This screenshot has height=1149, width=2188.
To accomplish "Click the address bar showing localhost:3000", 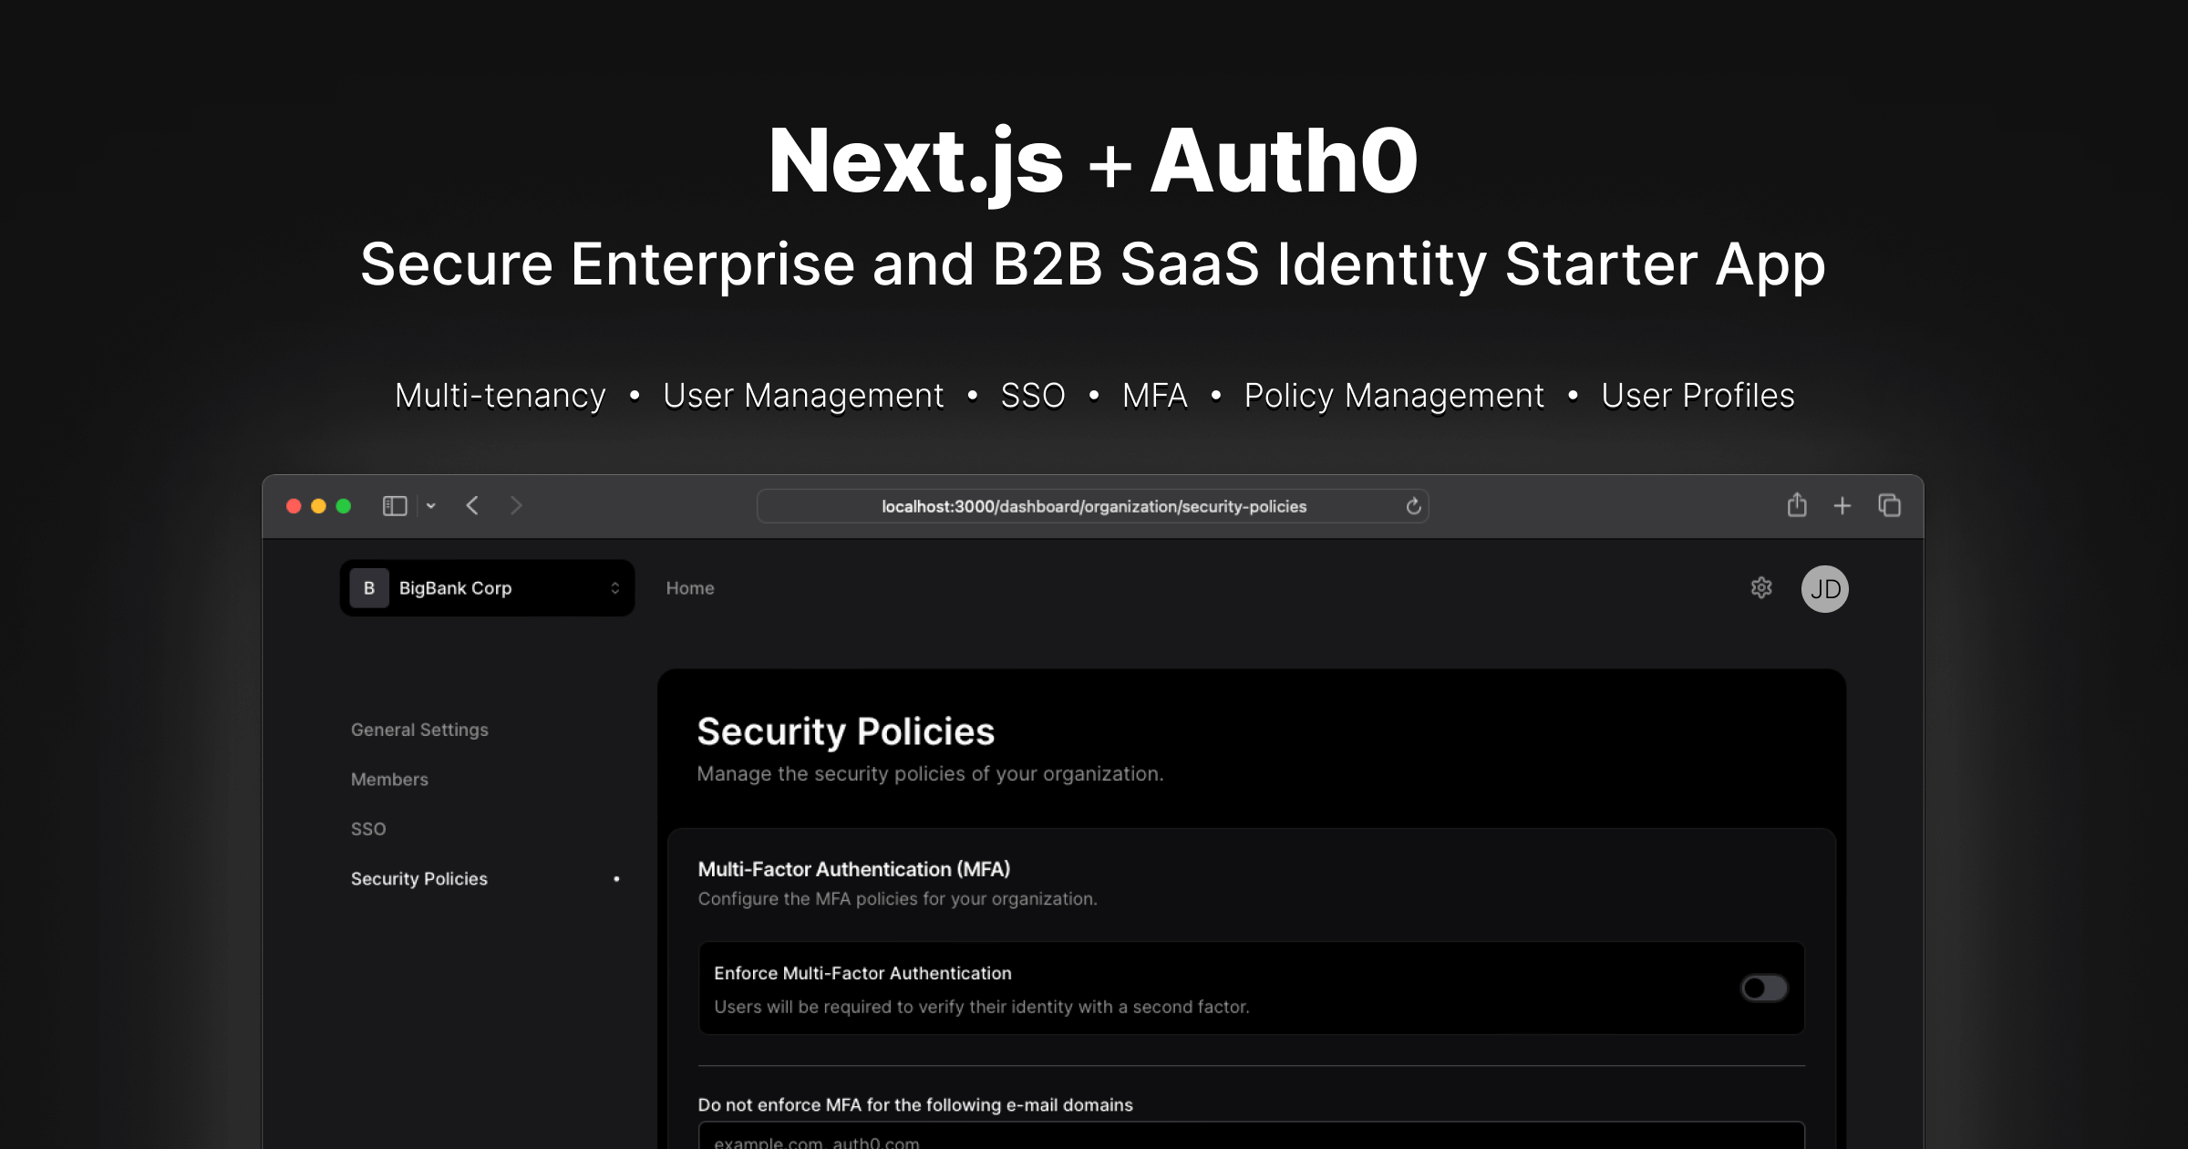I will [1093, 506].
